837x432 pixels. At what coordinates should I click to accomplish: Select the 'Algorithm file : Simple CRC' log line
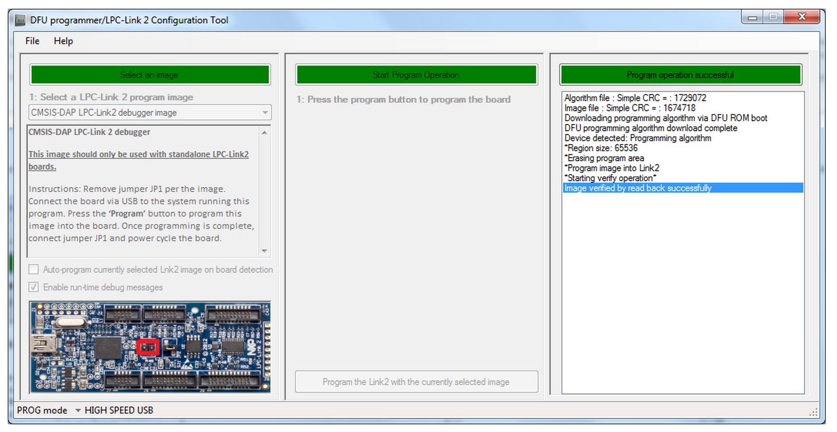pyautogui.click(x=682, y=98)
